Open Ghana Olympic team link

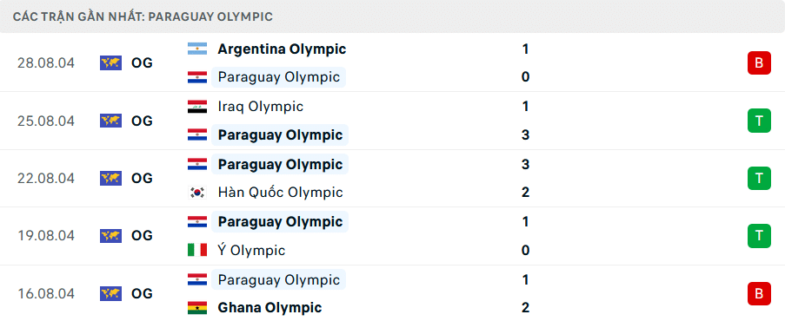pos(269,307)
